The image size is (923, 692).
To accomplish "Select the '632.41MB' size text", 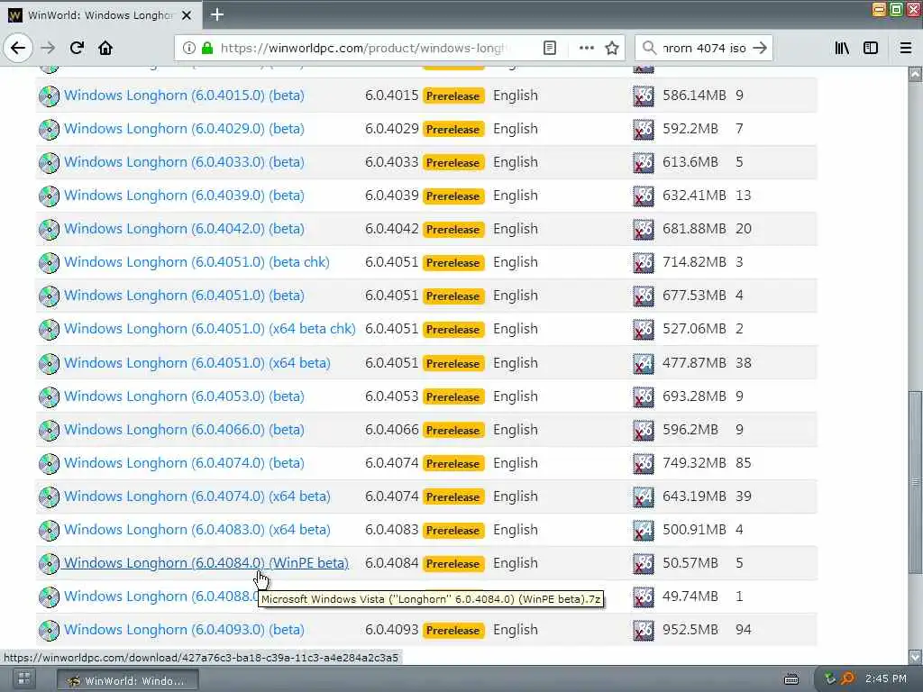I will coord(694,196).
